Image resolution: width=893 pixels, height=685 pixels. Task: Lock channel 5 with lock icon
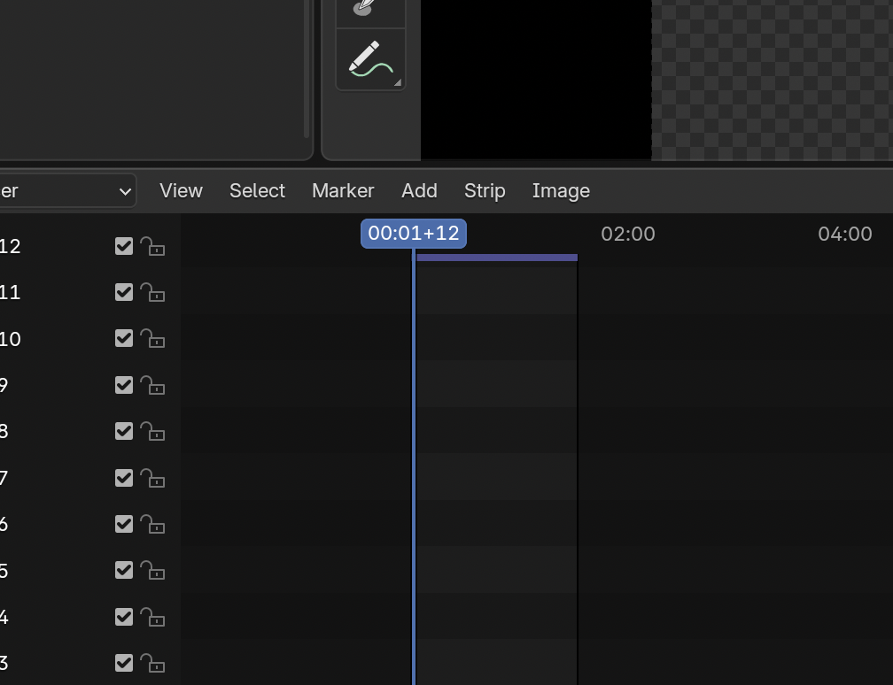pos(152,570)
